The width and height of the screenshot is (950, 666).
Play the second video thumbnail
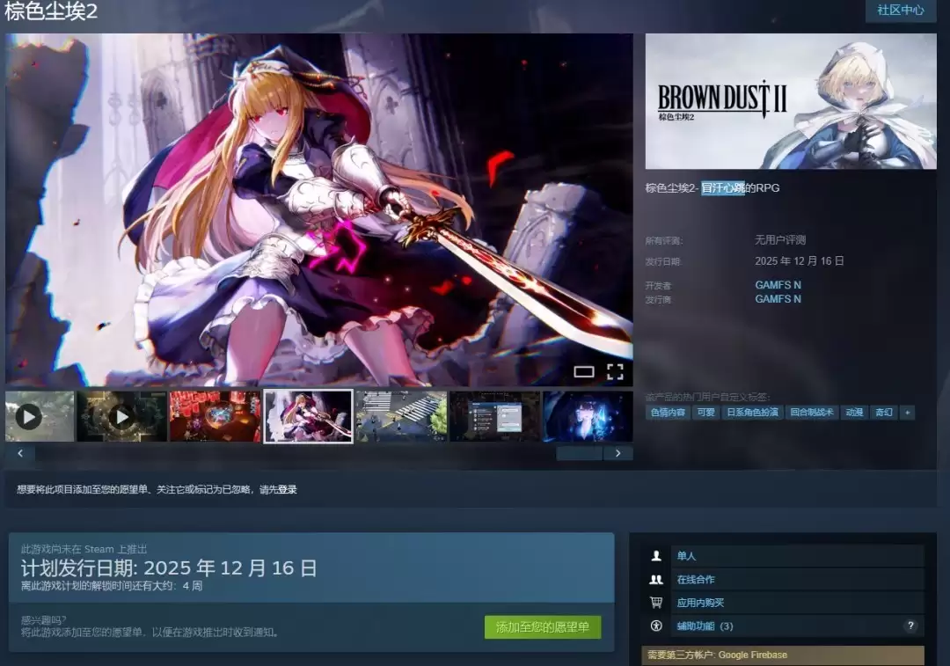(122, 415)
